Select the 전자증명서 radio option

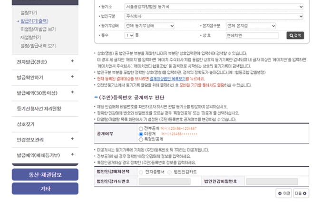tap(141, 172)
